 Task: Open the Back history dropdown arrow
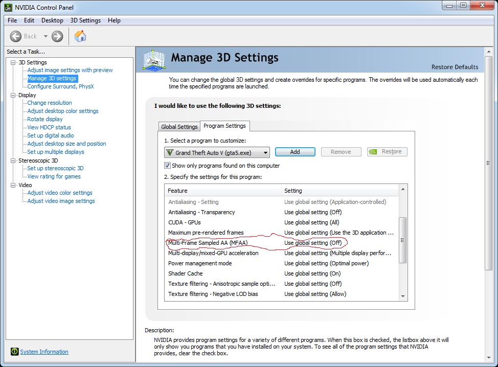tap(46, 36)
